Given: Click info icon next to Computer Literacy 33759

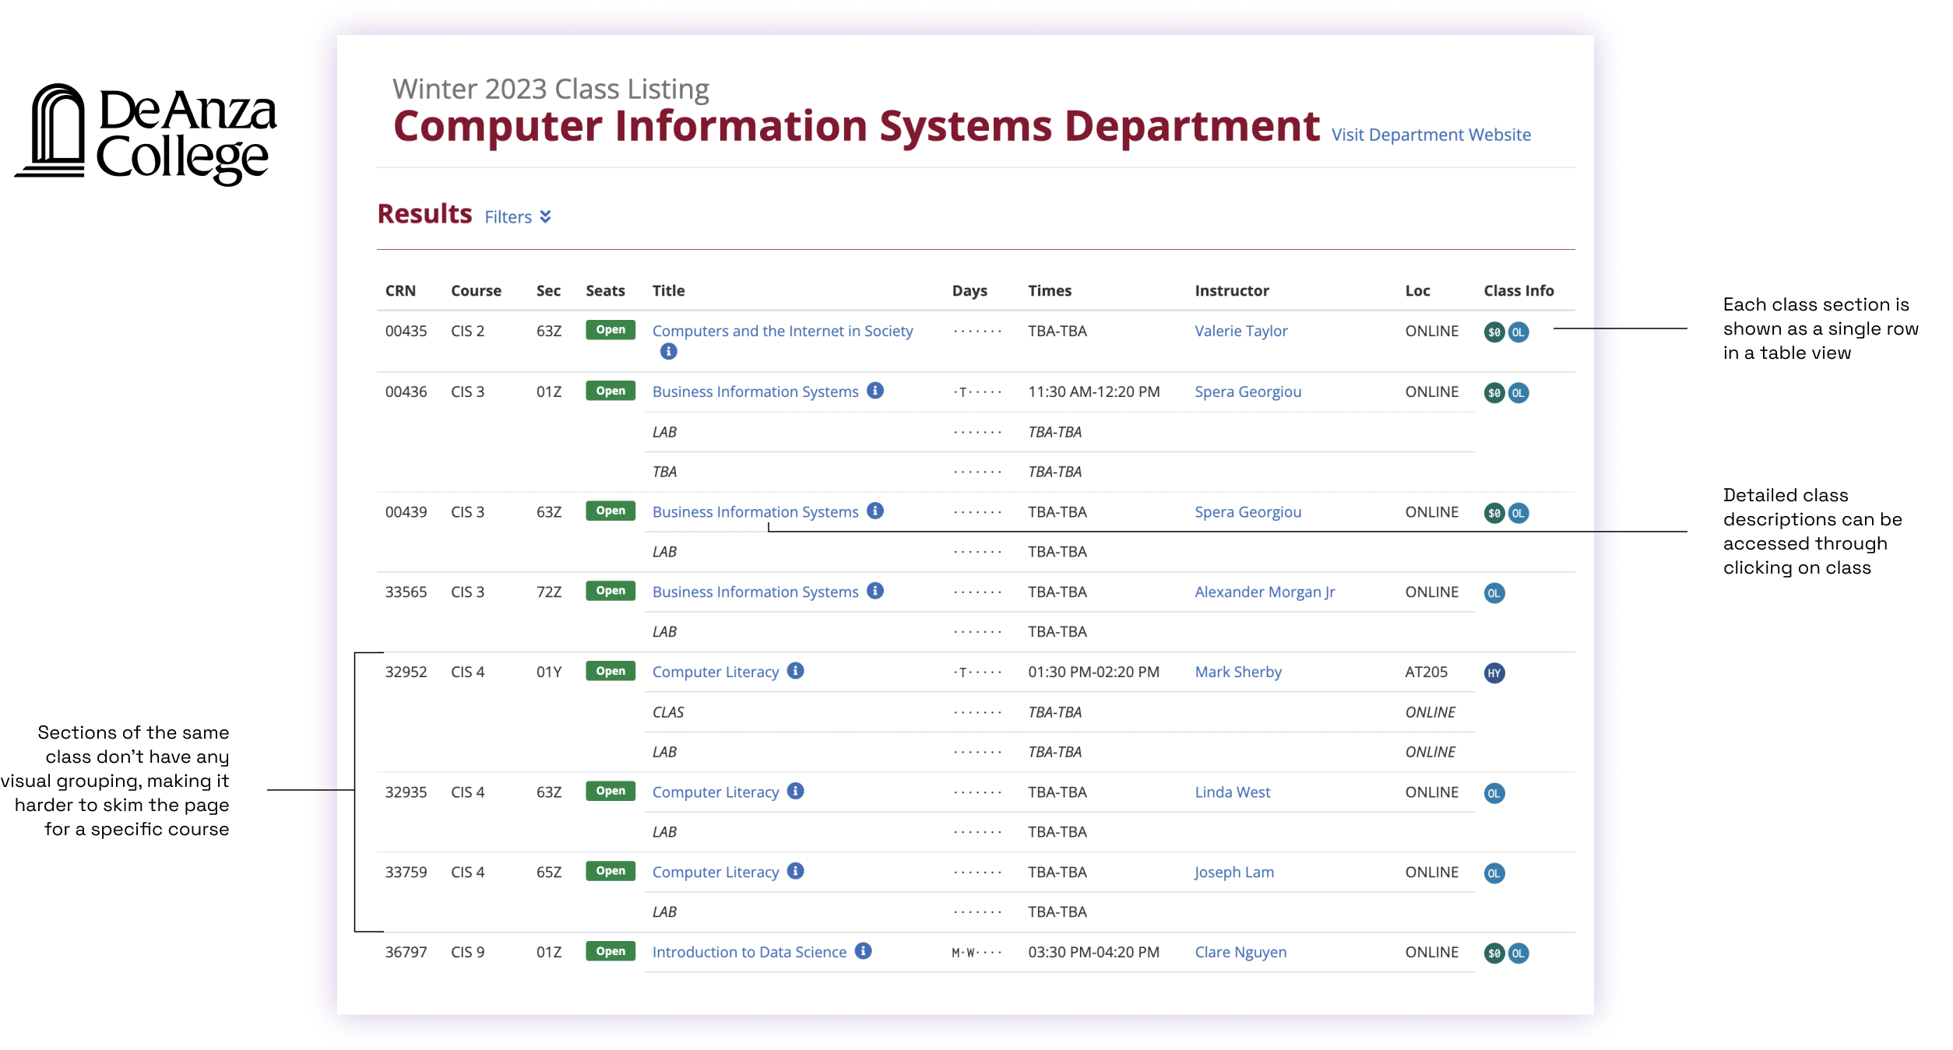Looking at the screenshot, I should click(x=795, y=871).
